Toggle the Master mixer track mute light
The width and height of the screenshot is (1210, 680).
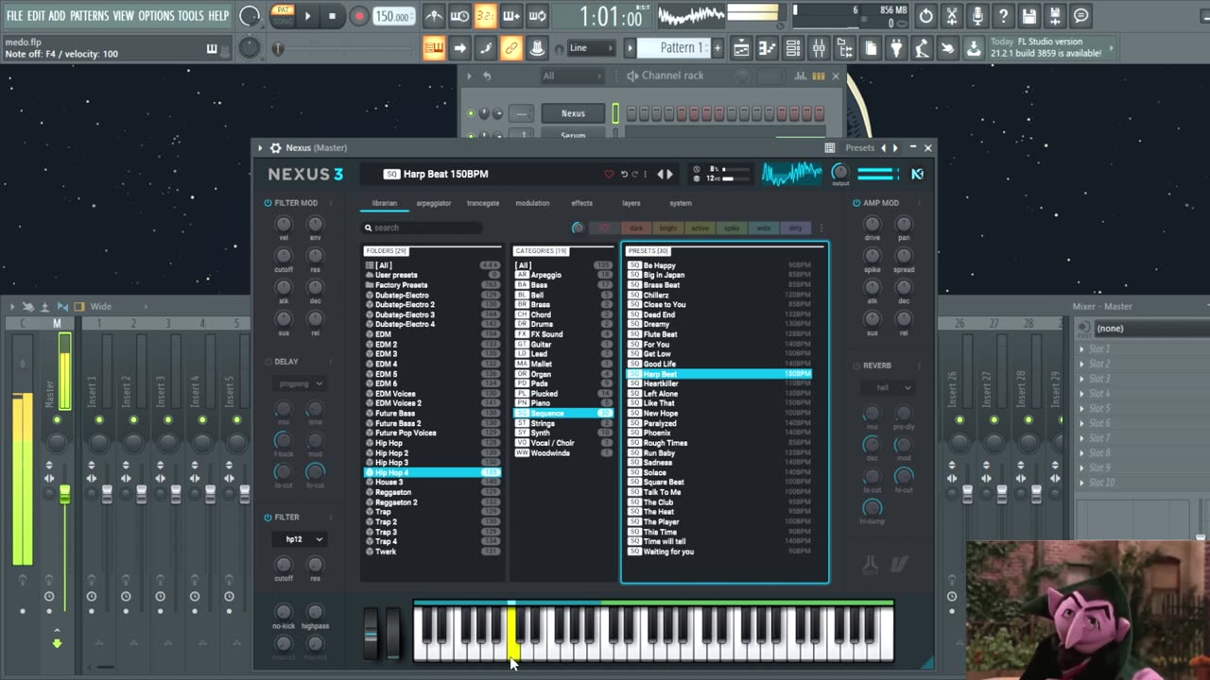(x=58, y=419)
